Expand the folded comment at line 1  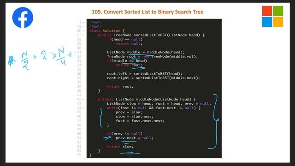click(x=95, y=22)
